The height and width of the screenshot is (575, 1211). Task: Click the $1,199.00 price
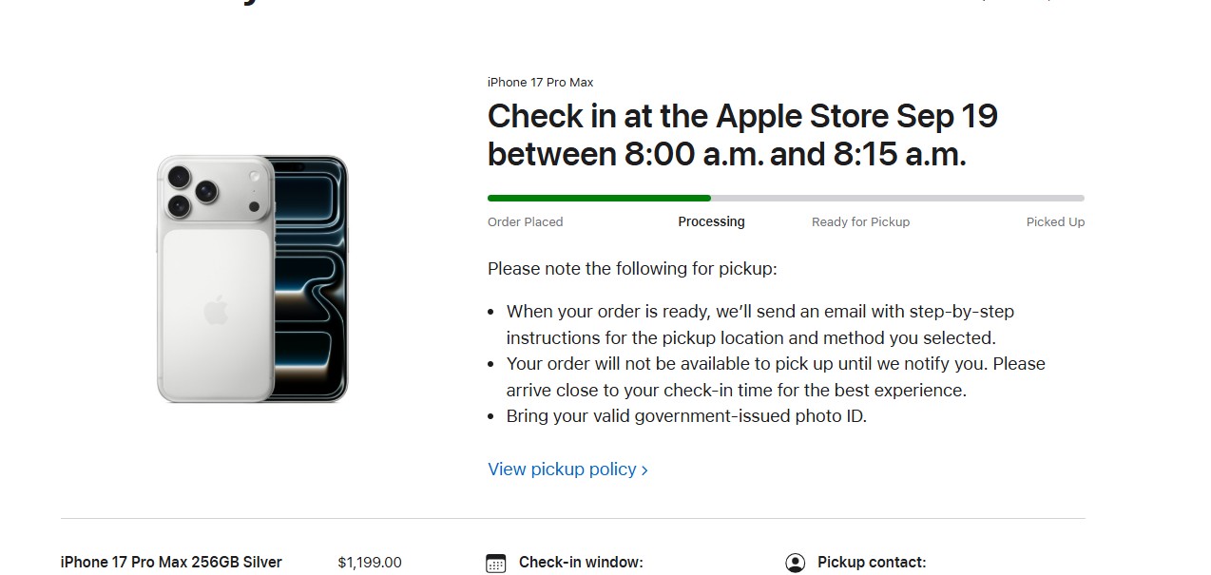click(370, 563)
